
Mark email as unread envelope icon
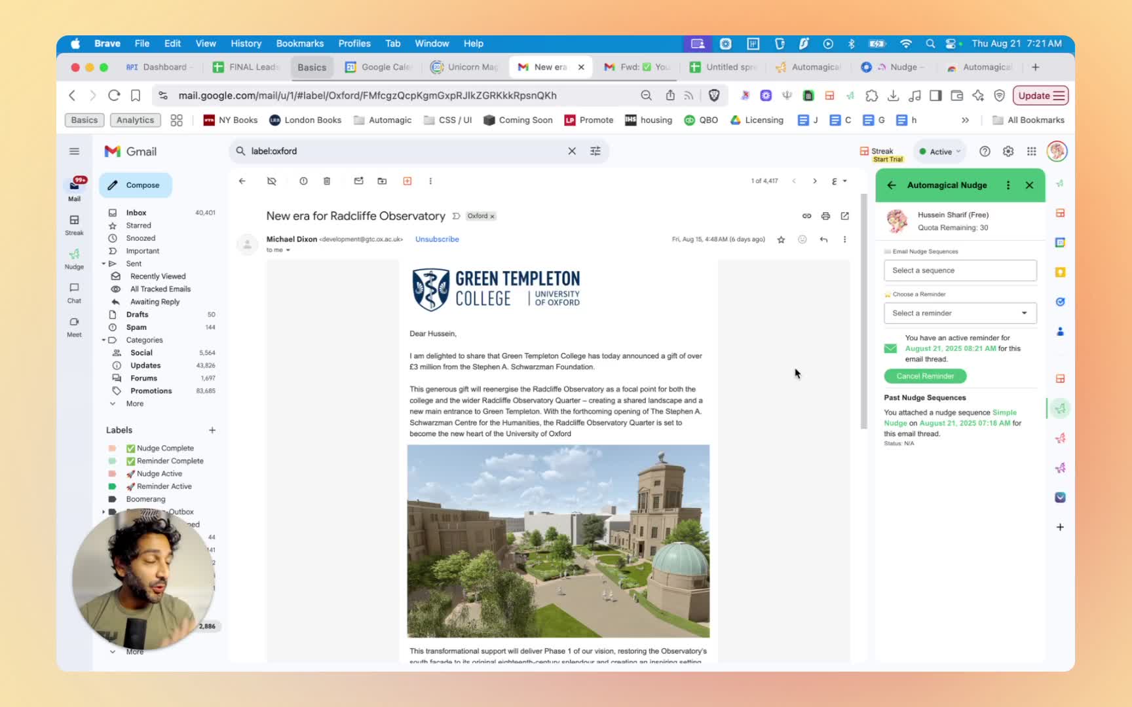point(358,181)
